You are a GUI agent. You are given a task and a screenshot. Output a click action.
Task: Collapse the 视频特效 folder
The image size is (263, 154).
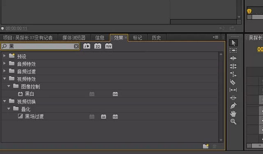point(5,78)
